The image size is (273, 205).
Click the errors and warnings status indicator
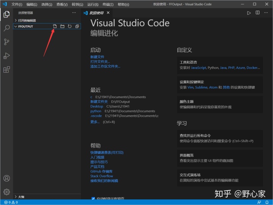click(11, 202)
